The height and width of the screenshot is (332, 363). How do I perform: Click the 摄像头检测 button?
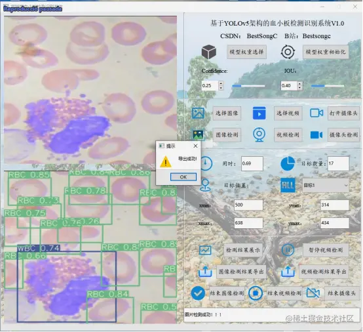(x=343, y=135)
